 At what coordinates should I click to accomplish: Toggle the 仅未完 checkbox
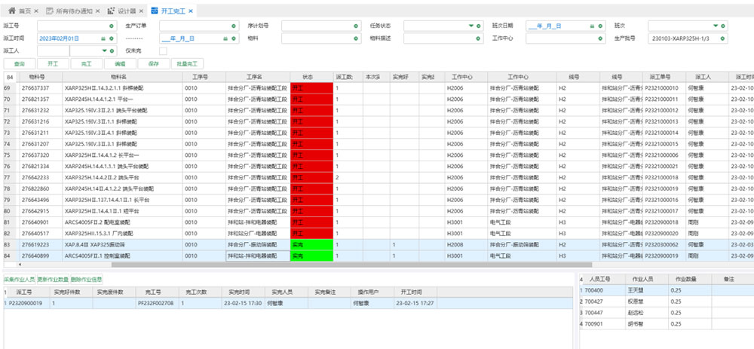click(163, 51)
